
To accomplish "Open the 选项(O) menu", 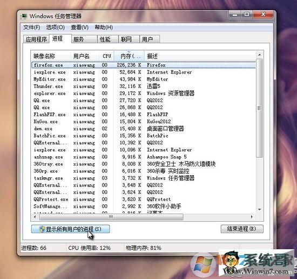I will (x=55, y=28).
